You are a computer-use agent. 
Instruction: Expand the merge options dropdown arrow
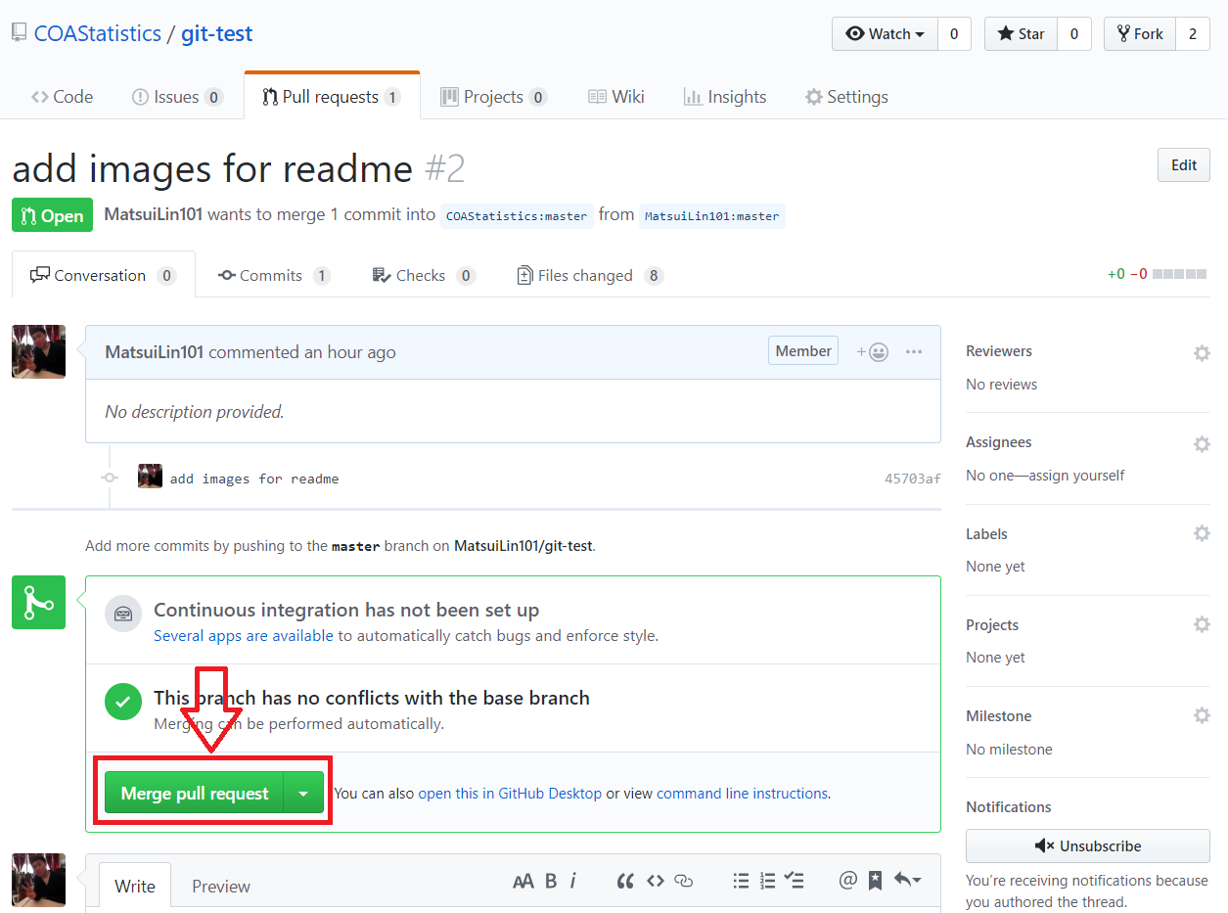[303, 794]
